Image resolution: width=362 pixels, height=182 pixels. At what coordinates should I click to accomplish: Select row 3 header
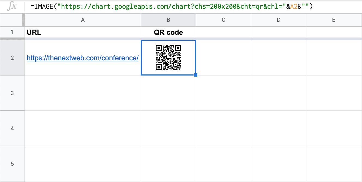click(12, 93)
